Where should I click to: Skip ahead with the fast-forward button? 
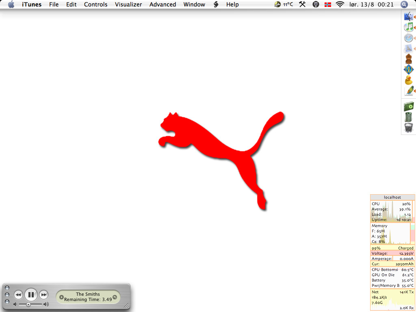(44, 295)
